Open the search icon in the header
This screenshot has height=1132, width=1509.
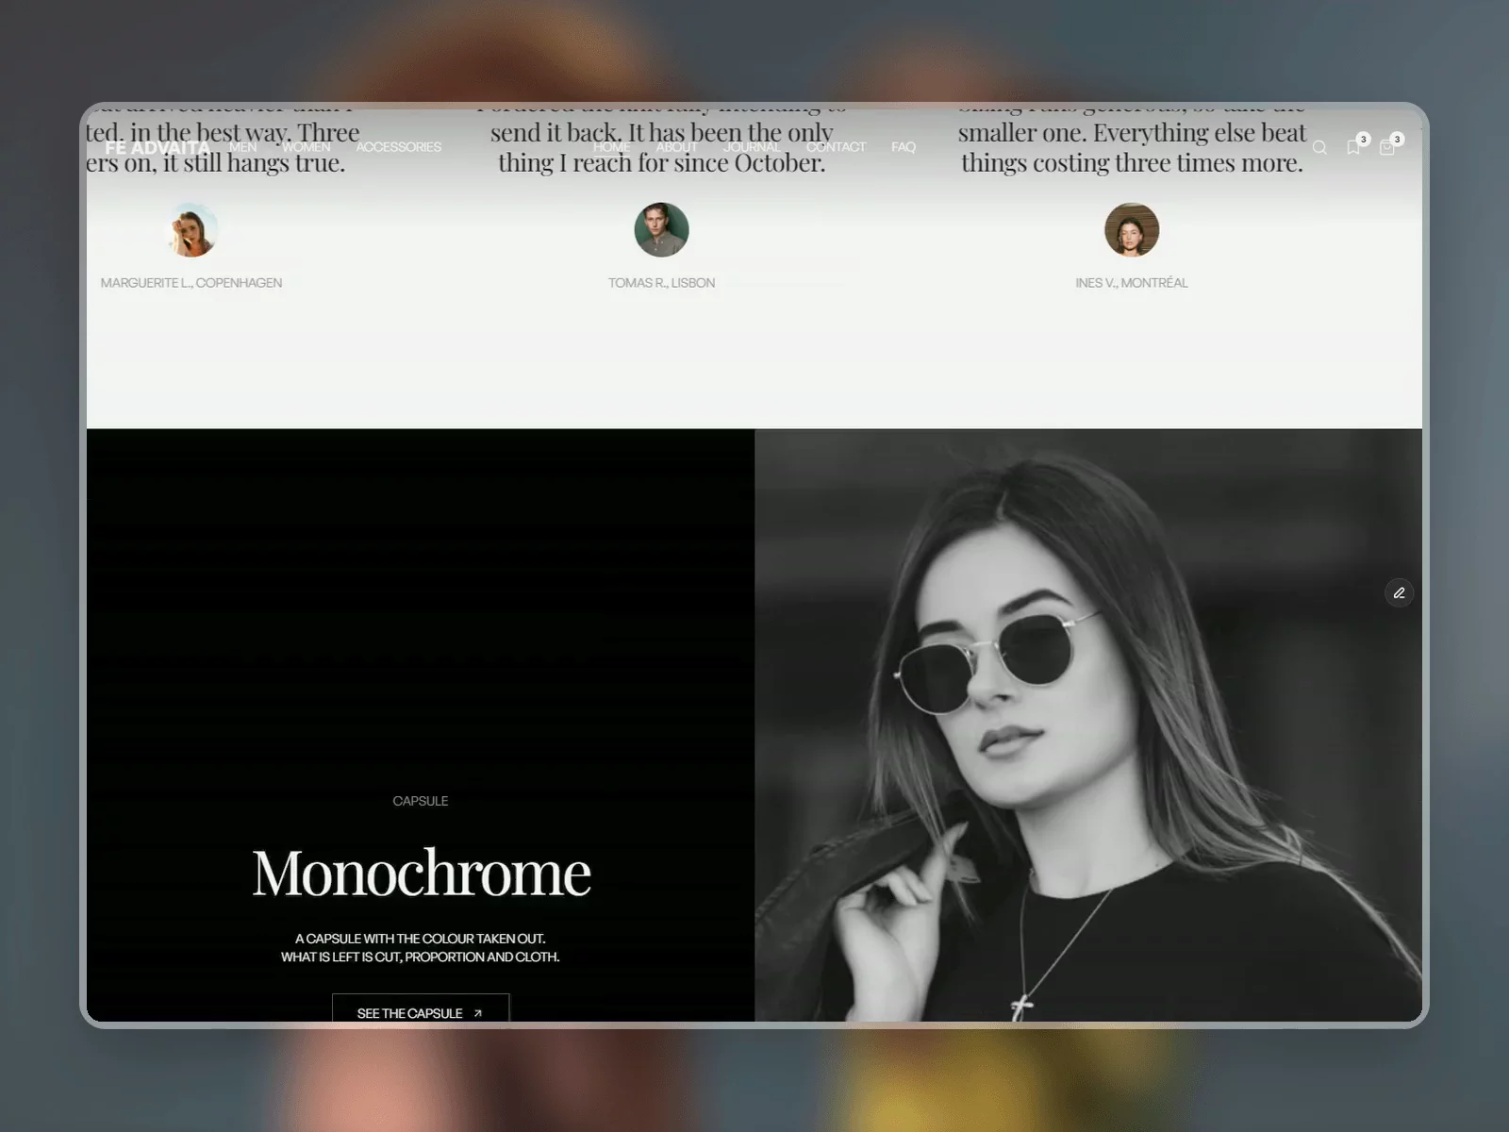click(1319, 147)
